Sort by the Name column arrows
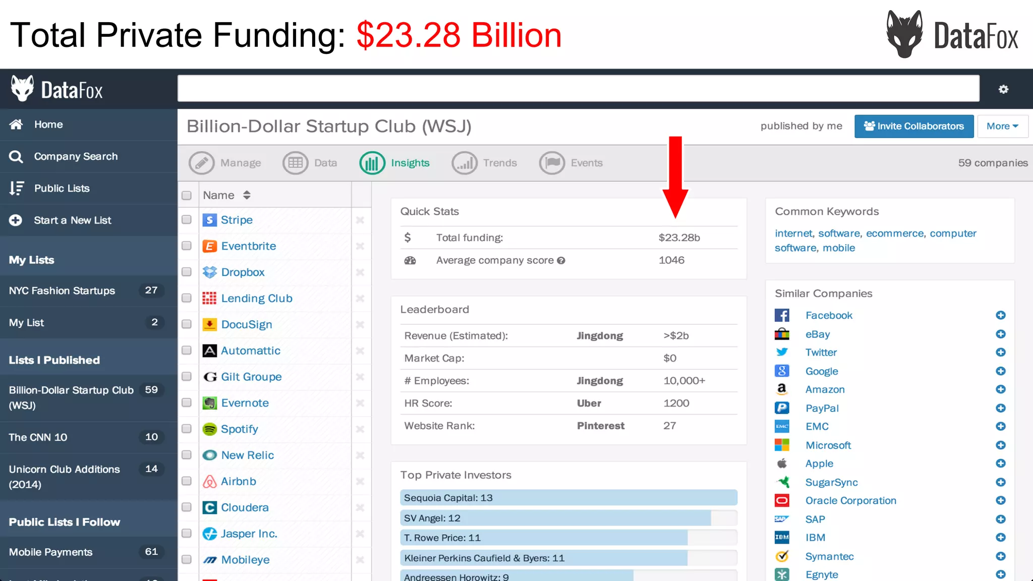This screenshot has height=581, width=1033. point(247,195)
